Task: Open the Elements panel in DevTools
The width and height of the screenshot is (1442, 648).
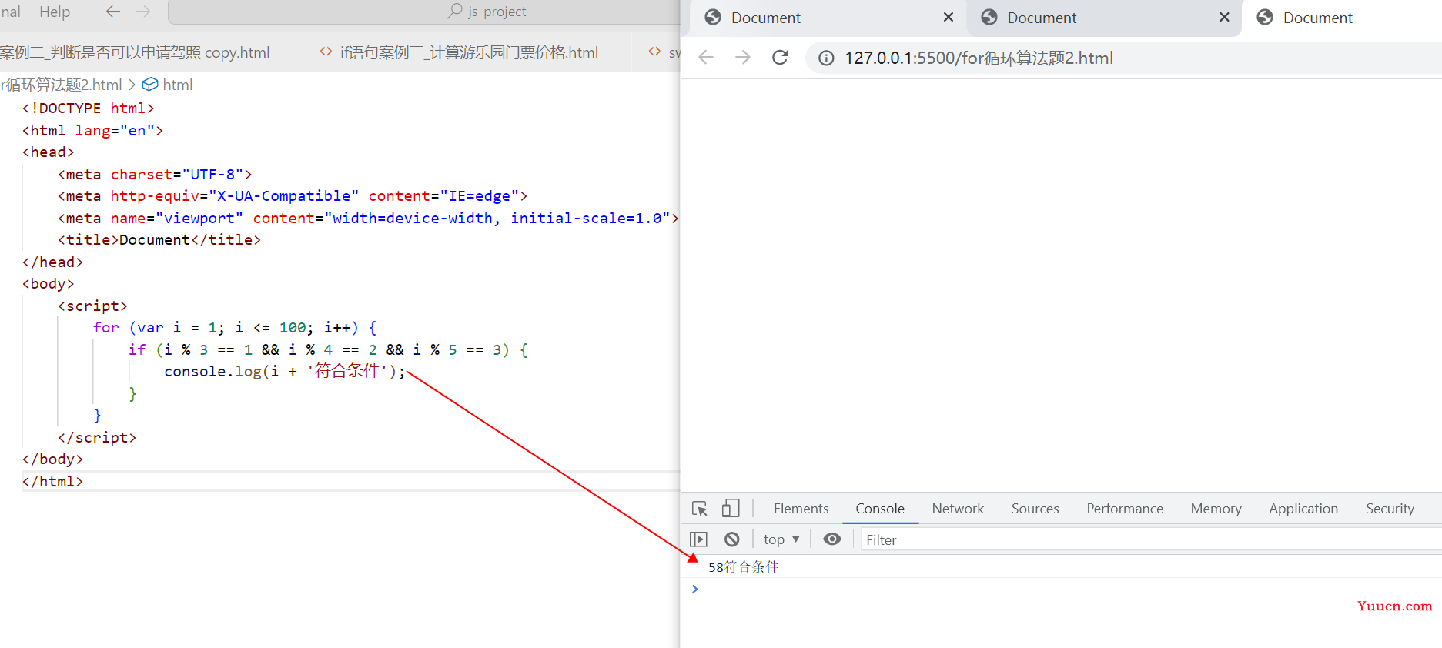Action: (801, 509)
